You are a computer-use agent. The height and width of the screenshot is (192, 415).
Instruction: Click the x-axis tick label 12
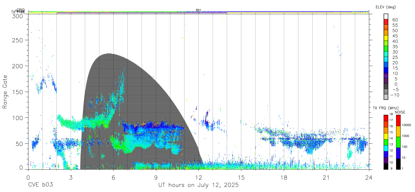point(198,177)
